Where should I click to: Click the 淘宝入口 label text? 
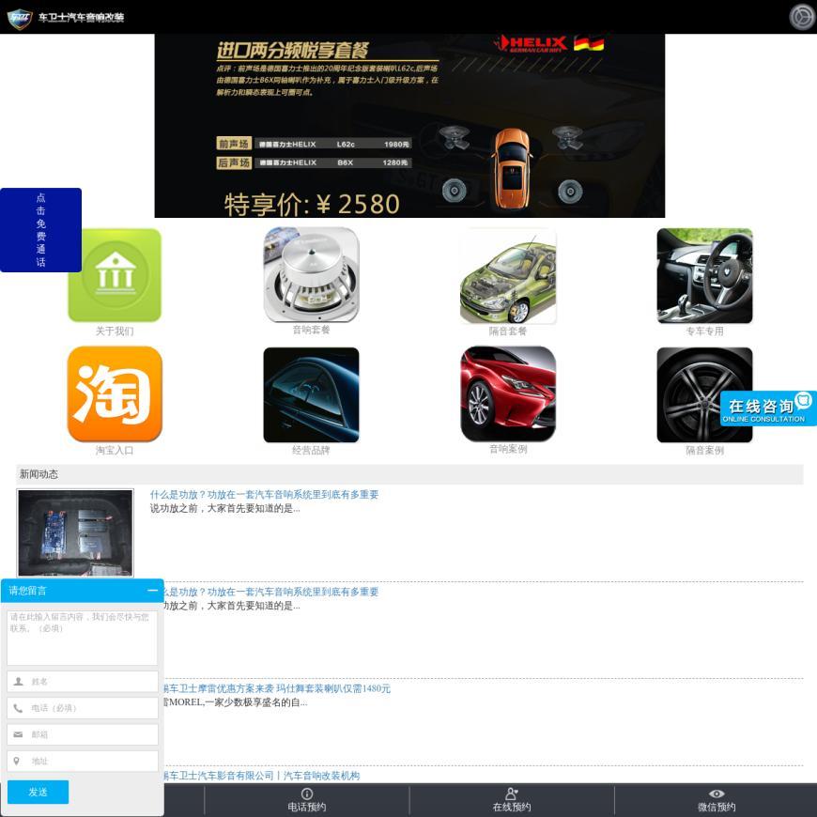(x=115, y=450)
